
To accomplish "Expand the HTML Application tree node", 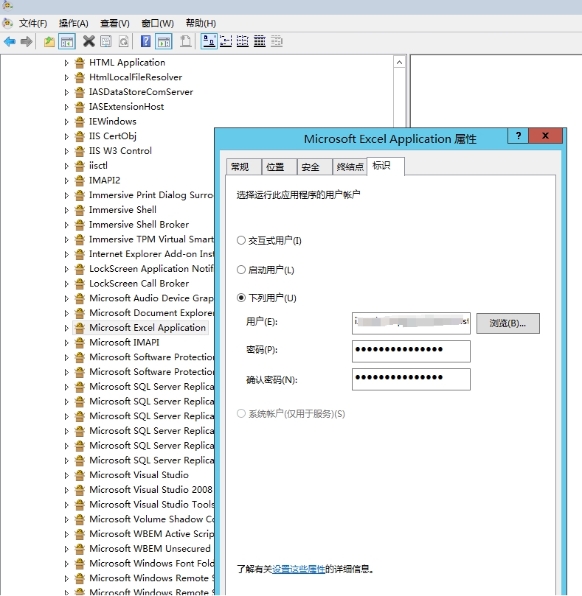I will tap(66, 63).
